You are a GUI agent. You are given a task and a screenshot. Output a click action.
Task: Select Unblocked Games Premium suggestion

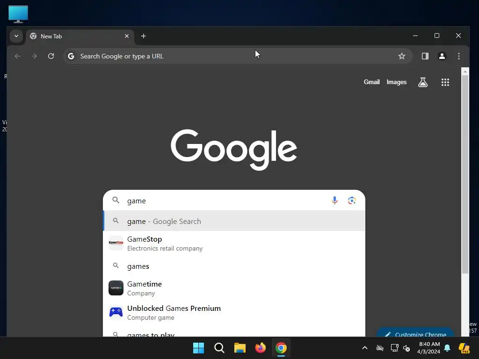click(234, 313)
